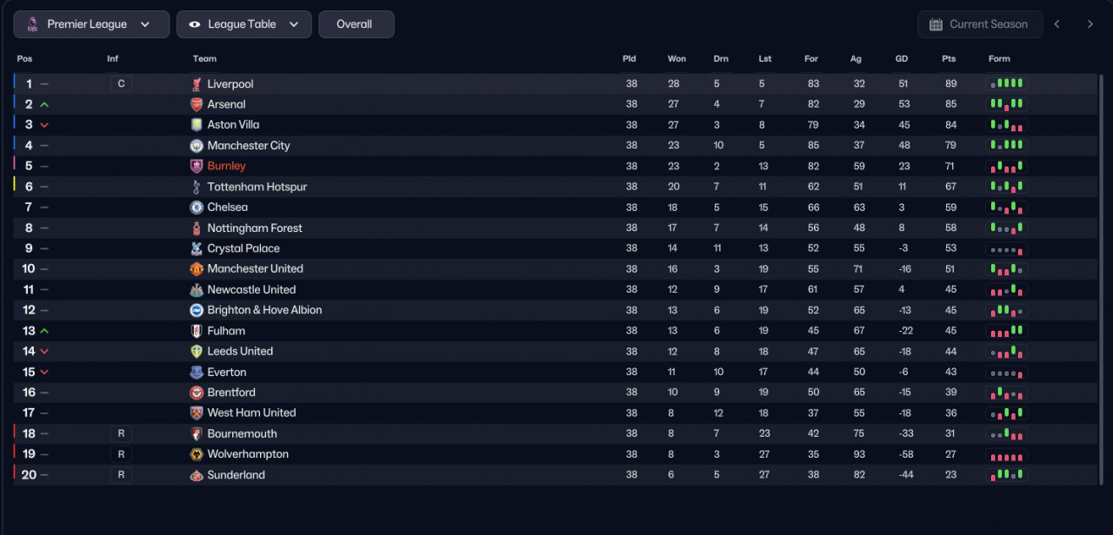Image resolution: width=1113 pixels, height=535 pixels.
Task: Click Bournemouth's relegated 'R' info badge
Action: click(121, 433)
